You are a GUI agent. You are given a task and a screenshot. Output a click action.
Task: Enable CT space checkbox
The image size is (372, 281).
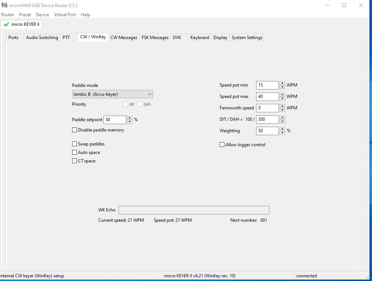pos(74,161)
